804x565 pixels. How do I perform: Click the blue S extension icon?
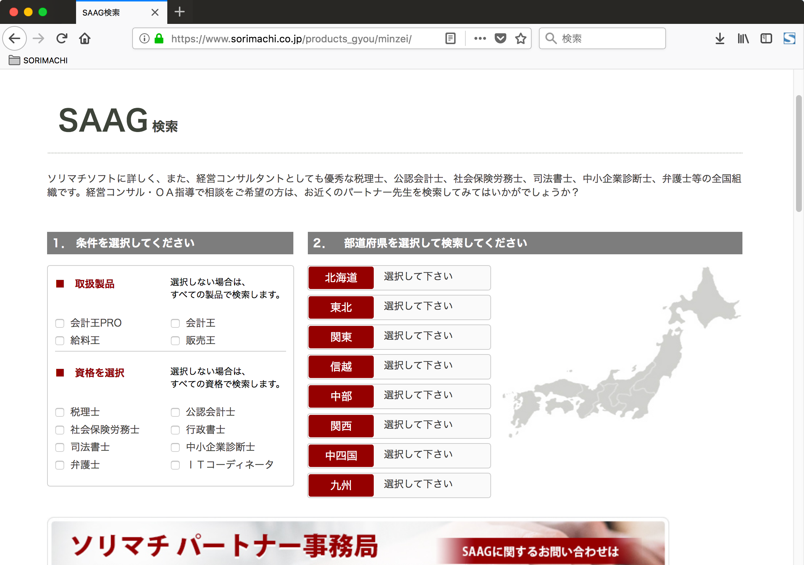(x=790, y=38)
